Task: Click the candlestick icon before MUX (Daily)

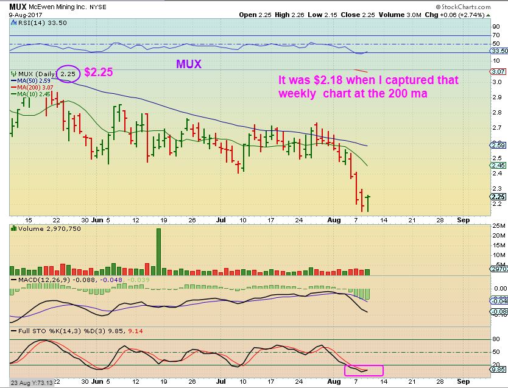Action: tap(13, 74)
